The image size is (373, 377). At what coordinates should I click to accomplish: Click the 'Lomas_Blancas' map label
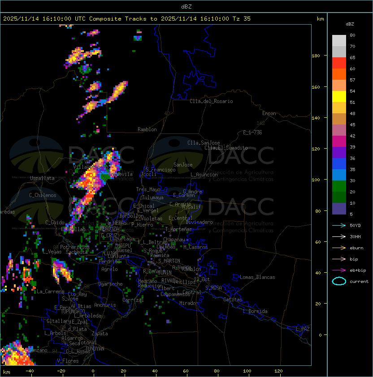tap(257, 277)
